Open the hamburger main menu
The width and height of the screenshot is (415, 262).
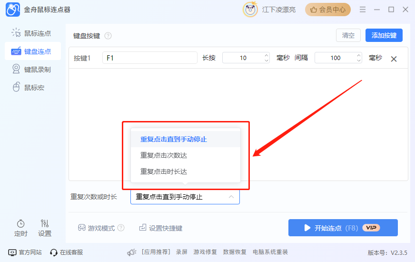[363, 10]
